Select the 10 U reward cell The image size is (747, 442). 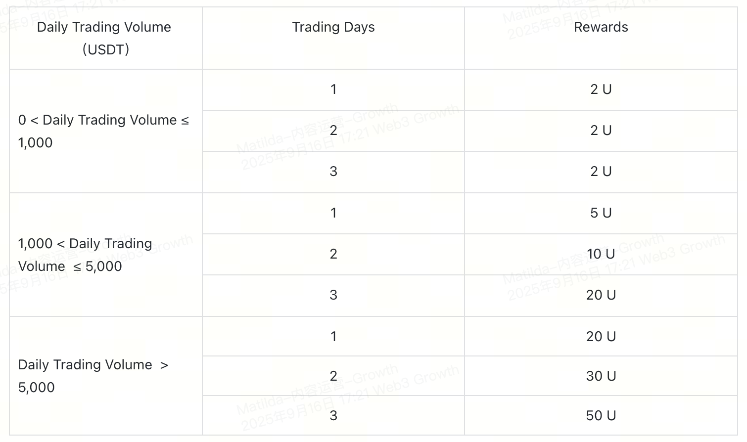[601, 254]
